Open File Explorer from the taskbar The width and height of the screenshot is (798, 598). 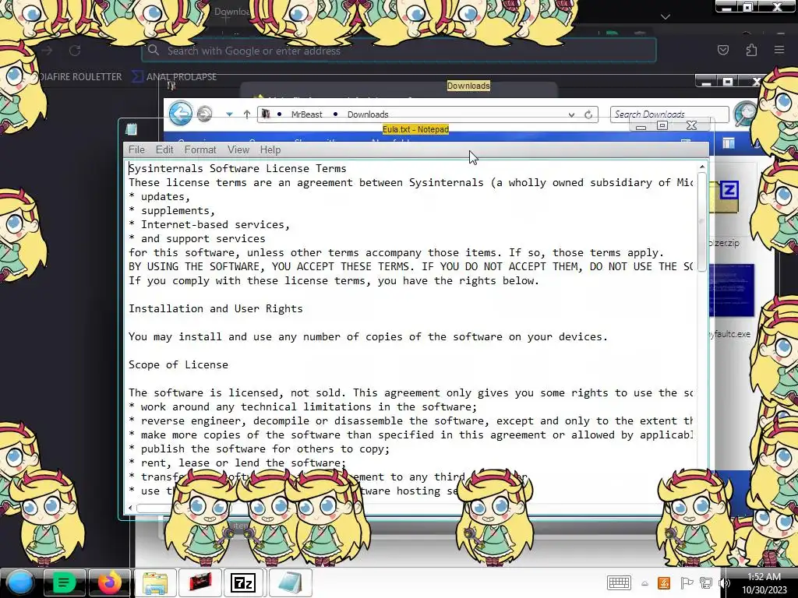pyautogui.click(x=155, y=582)
